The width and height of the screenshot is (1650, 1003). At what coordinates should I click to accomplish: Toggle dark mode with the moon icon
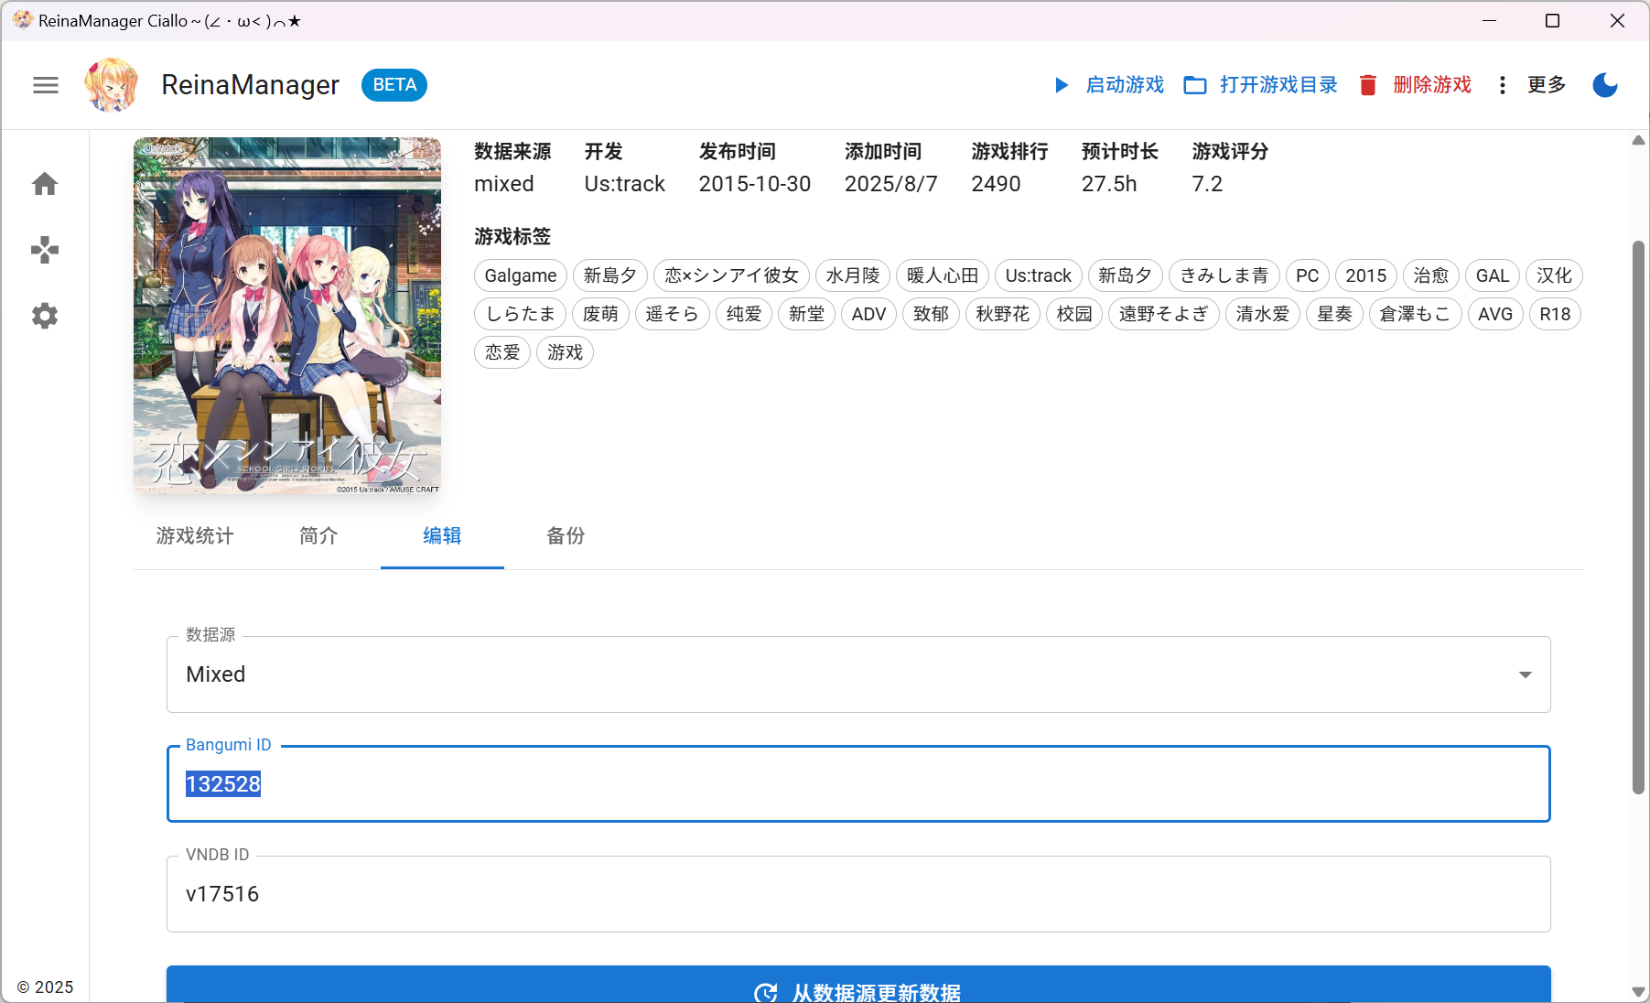coord(1604,85)
